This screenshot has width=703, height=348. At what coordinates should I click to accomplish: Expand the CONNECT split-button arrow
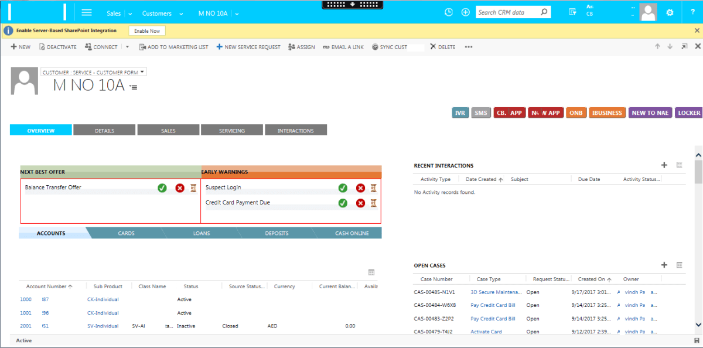pyautogui.click(x=127, y=46)
